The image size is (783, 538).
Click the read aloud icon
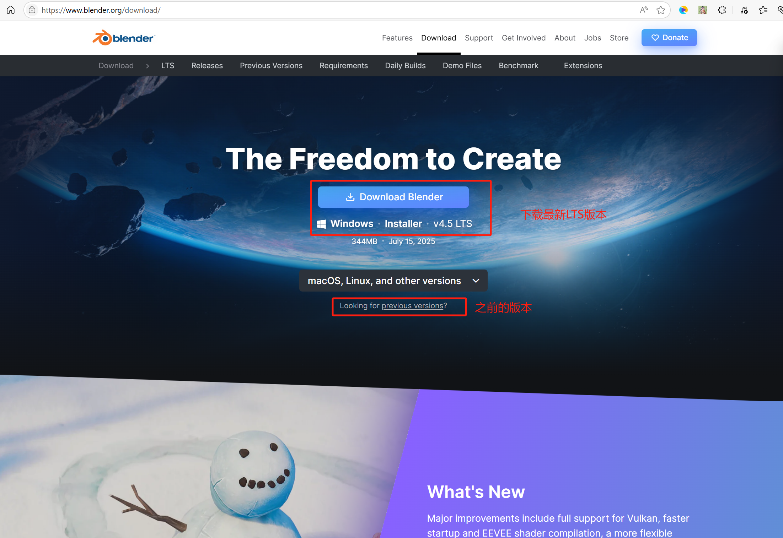(644, 10)
